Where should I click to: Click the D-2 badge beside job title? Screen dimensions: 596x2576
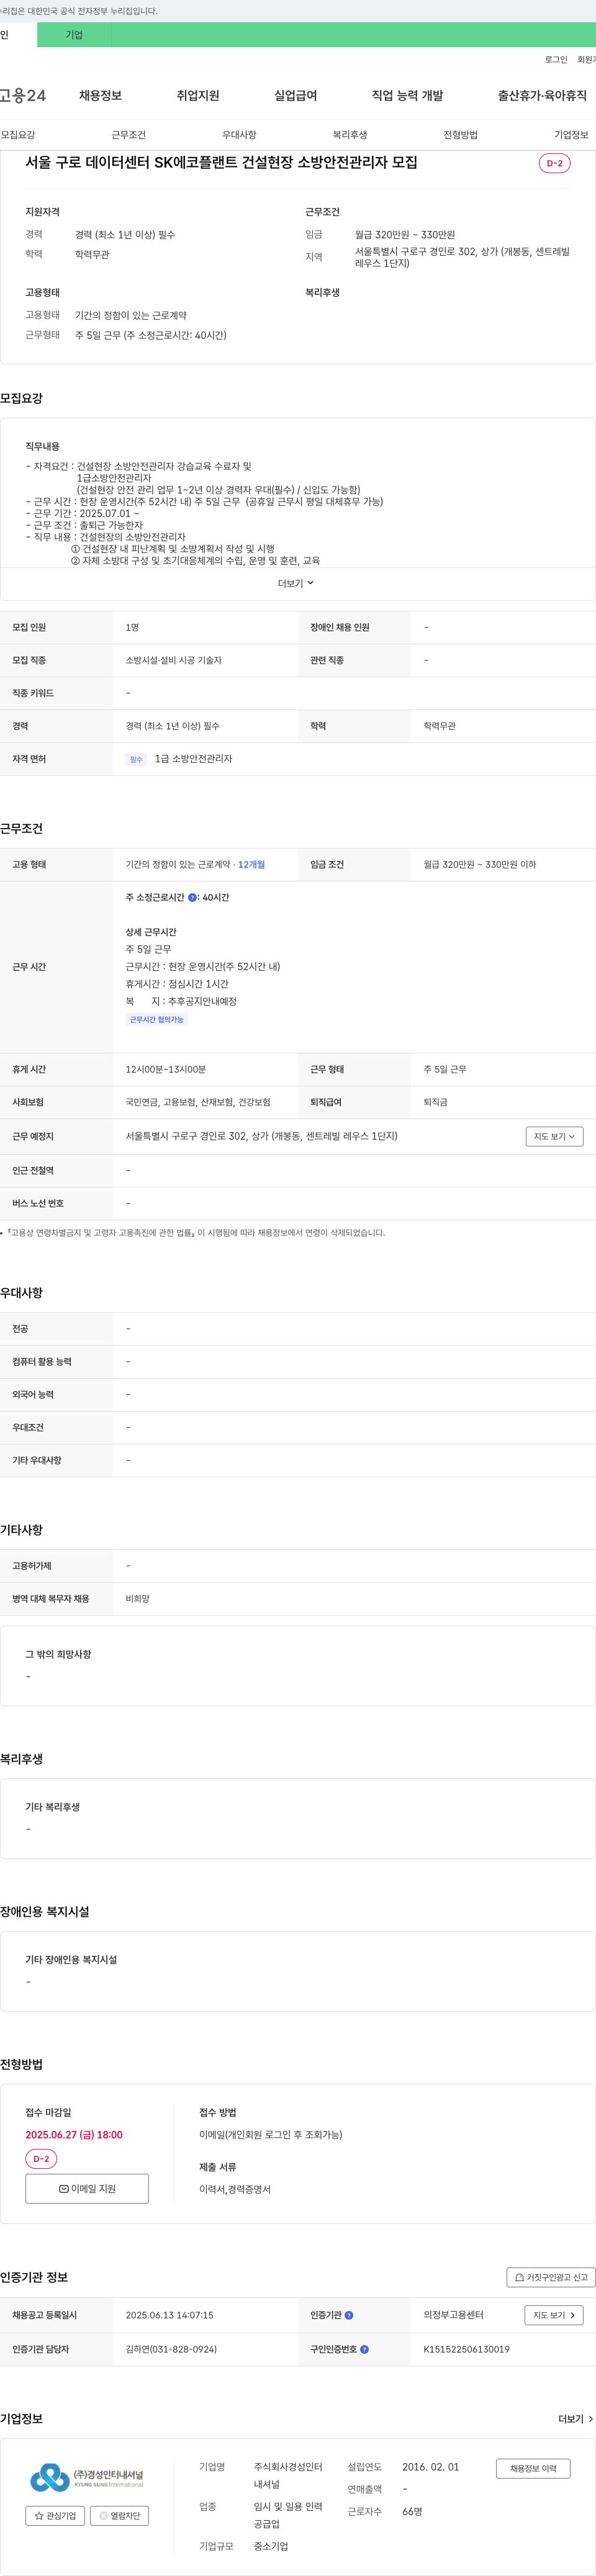point(554,163)
